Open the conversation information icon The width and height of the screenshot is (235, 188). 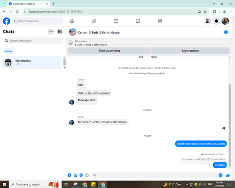click(x=226, y=32)
